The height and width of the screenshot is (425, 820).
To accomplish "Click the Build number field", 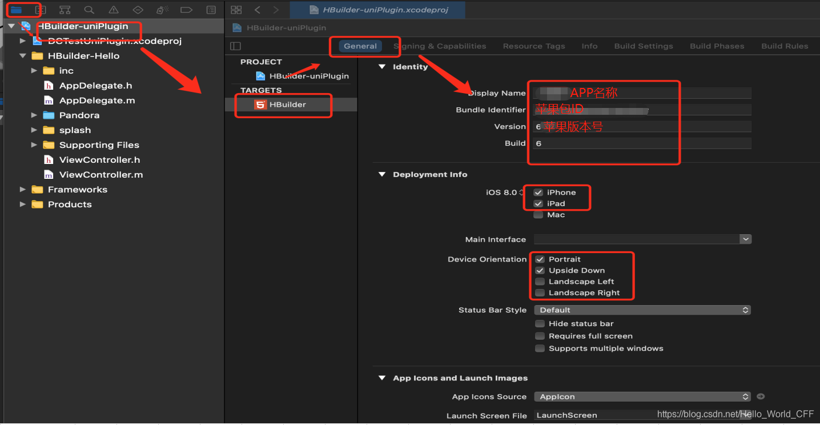I will [x=642, y=143].
